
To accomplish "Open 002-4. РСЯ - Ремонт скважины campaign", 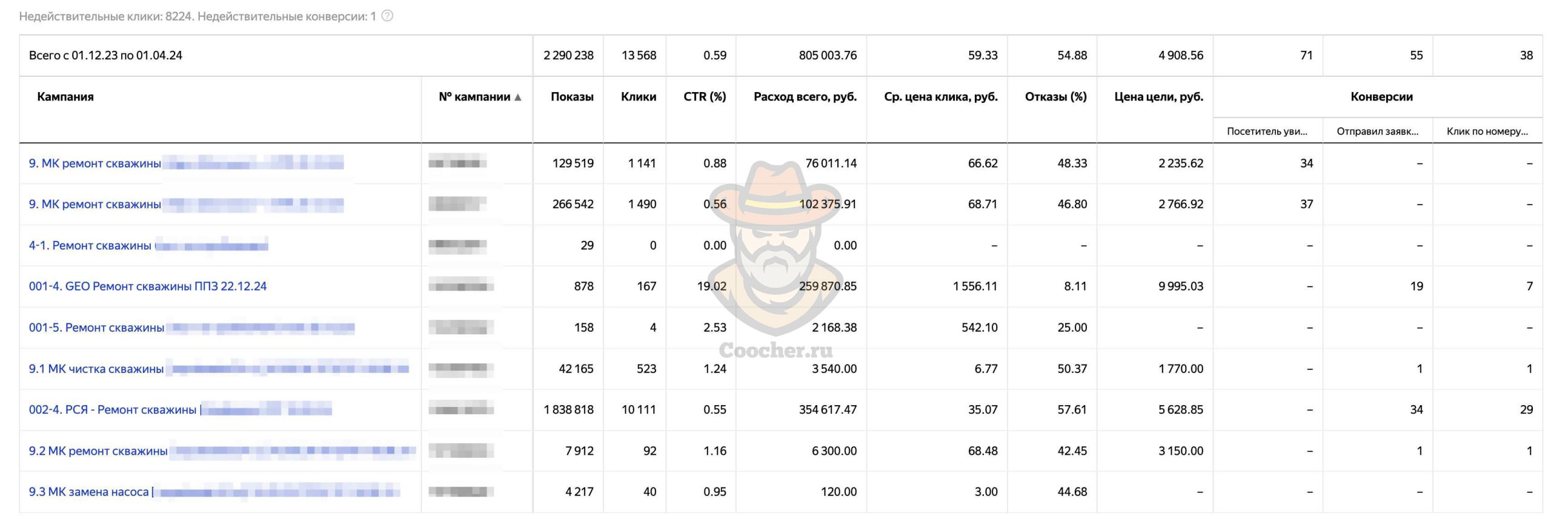I will point(113,410).
